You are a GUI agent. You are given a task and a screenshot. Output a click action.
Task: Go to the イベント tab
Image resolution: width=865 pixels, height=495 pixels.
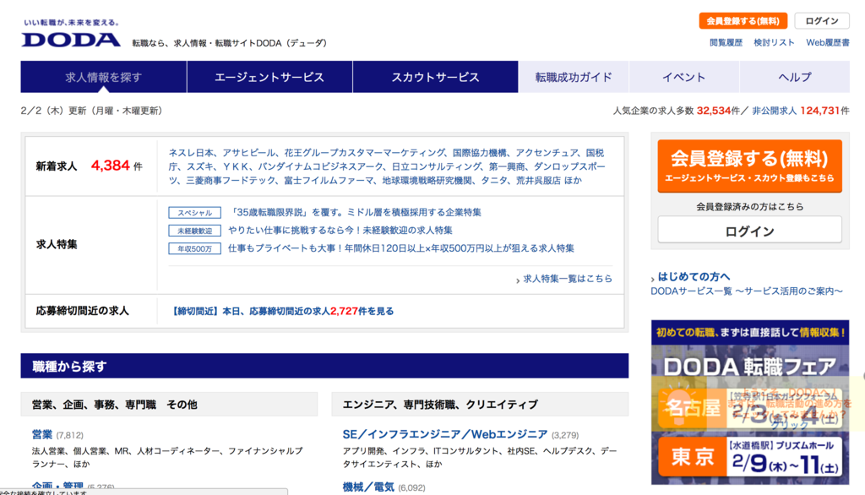point(683,77)
